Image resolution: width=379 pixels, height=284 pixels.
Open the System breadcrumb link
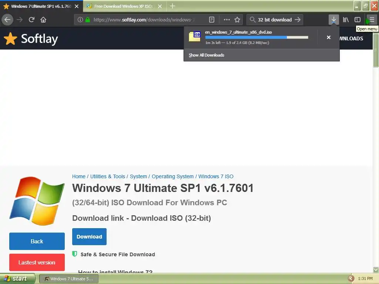click(138, 176)
